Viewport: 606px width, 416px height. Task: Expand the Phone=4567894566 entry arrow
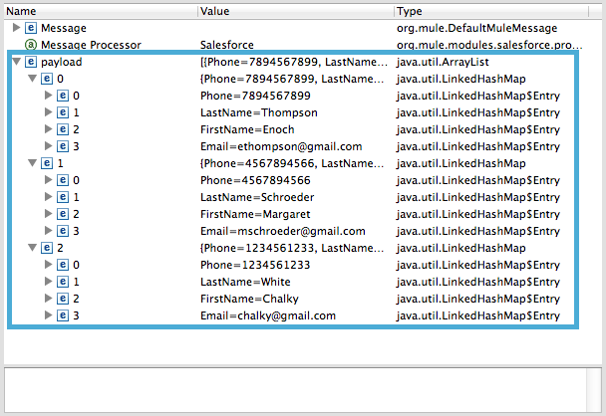(49, 180)
